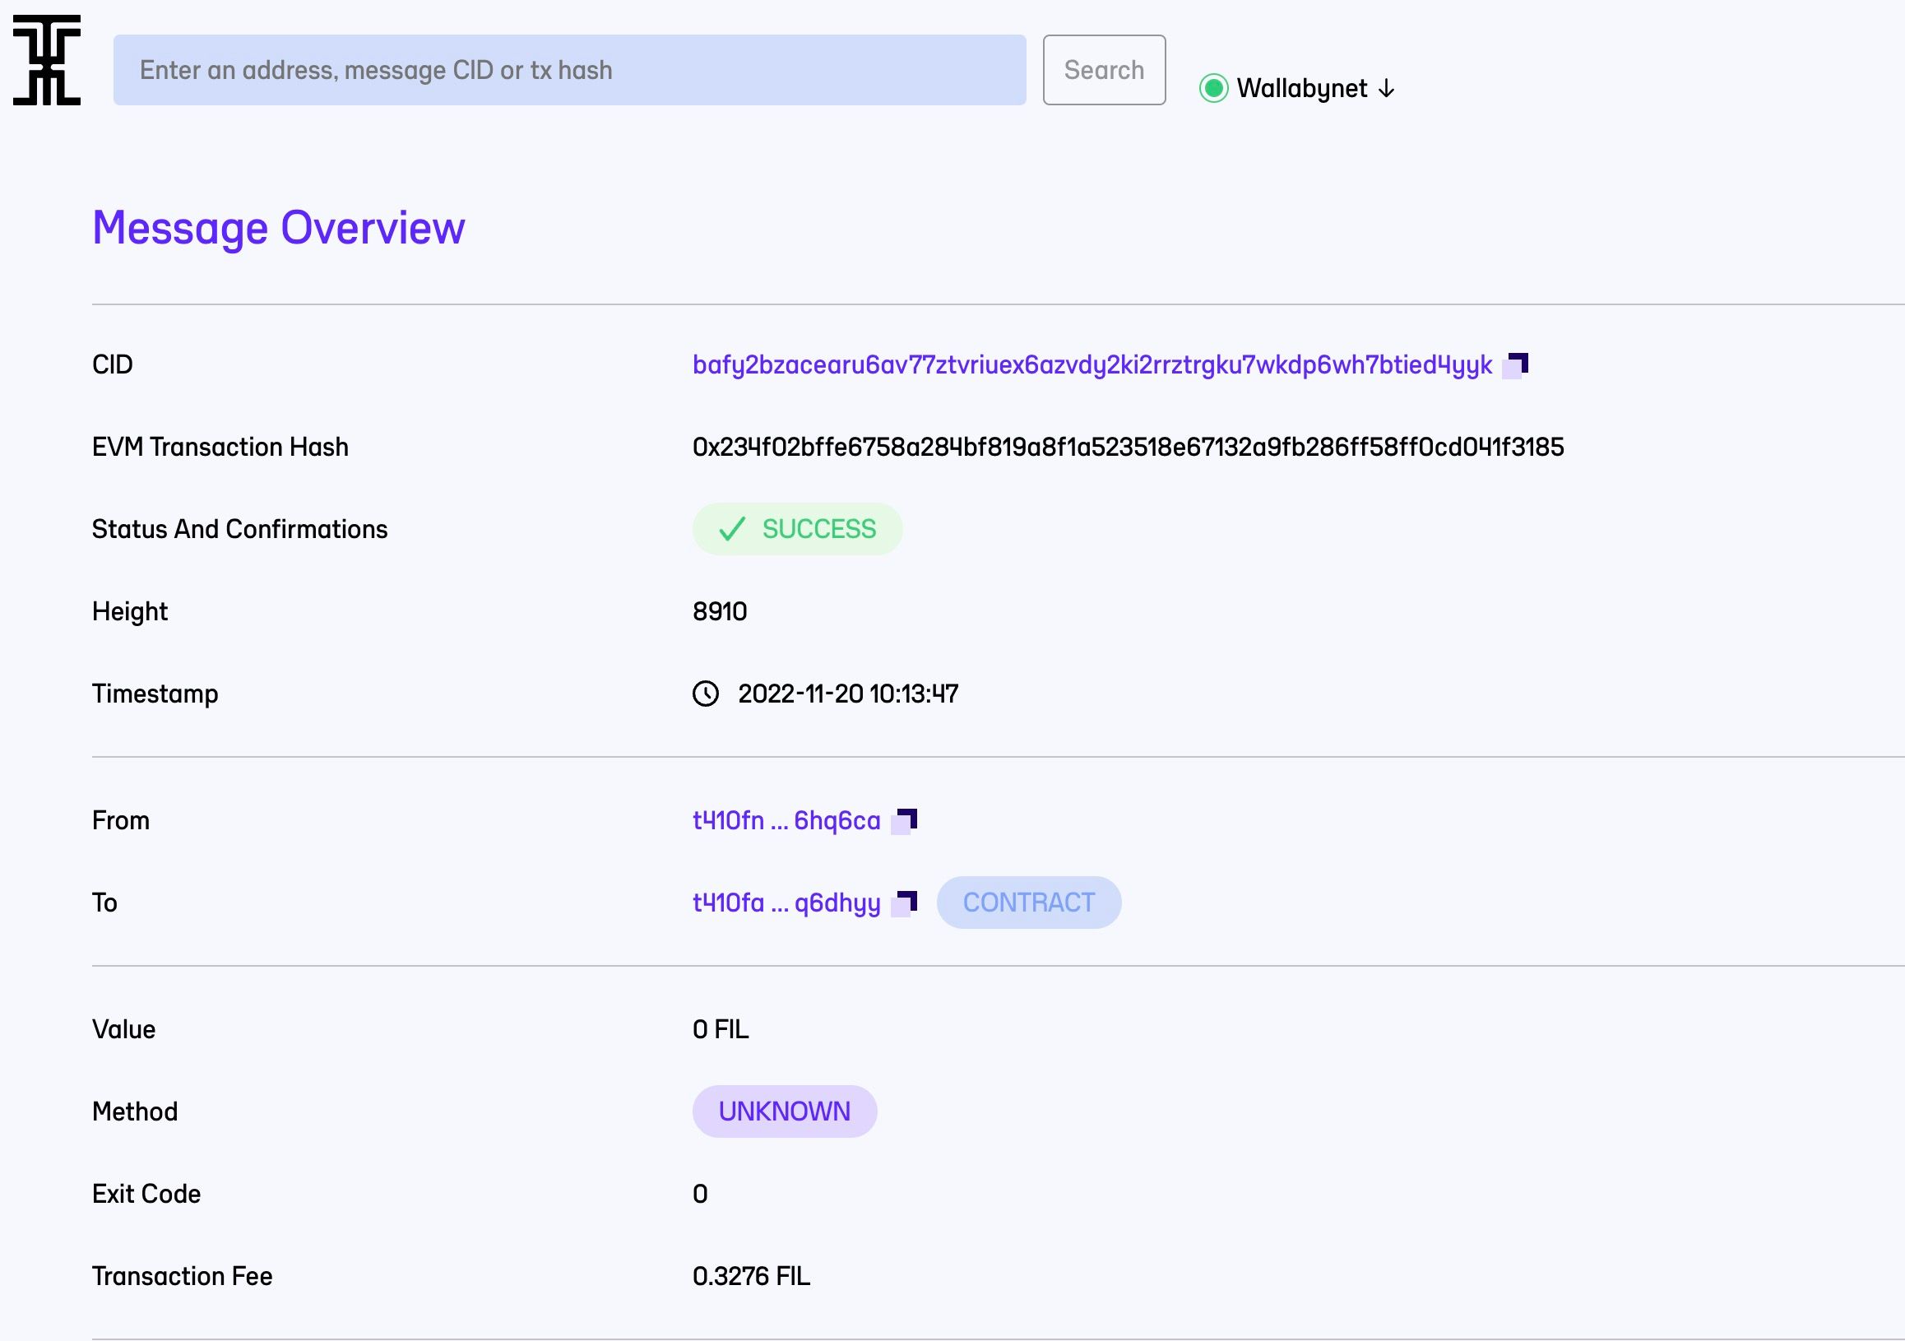
Task: Click the EVM Transaction Hash label
Action: [x=220, y=448]
